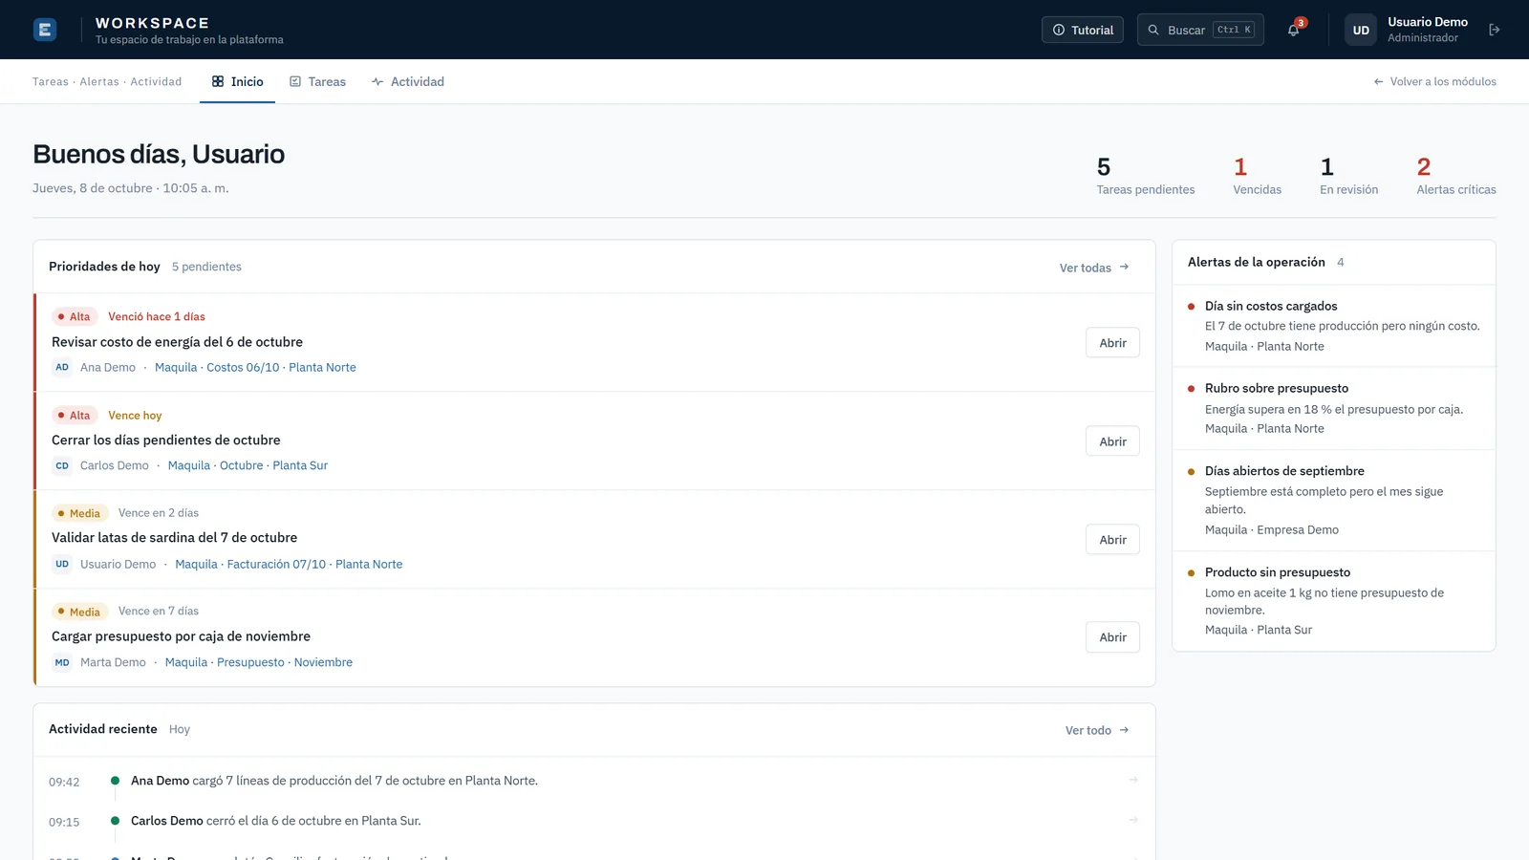This screenshot has height=860, width=1529.
Task: Click the Alta badge on Cerrar los días task
Action: (74, 416)
